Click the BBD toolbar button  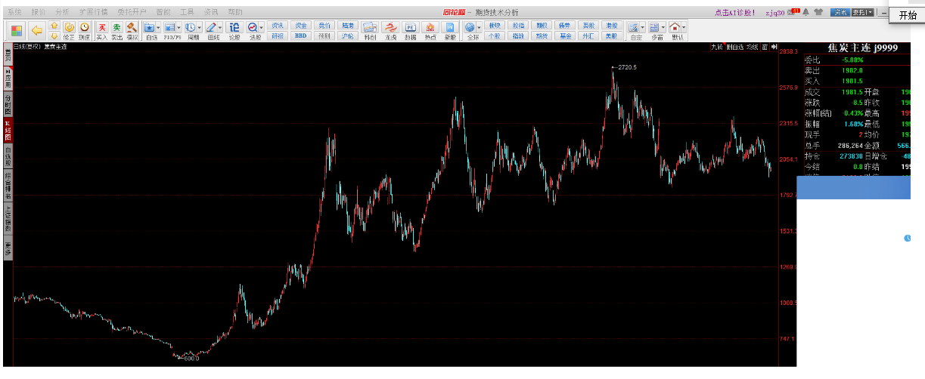pyautogui.click(x=300, y=36)
